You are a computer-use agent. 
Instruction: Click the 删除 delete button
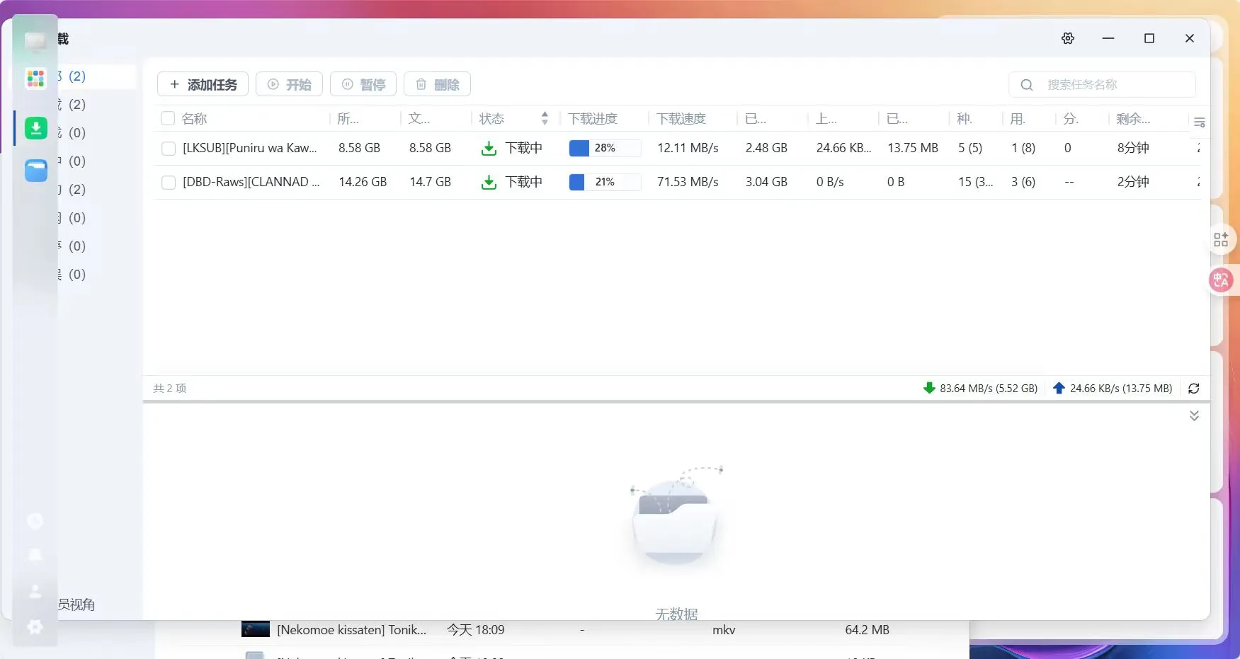point(437,84)
